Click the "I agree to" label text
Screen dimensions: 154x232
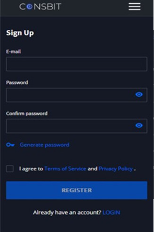pyautogui.click(x=31, y=169)
